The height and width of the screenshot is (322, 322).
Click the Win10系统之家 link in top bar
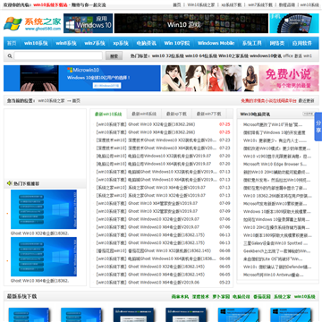tap(201, 5)
